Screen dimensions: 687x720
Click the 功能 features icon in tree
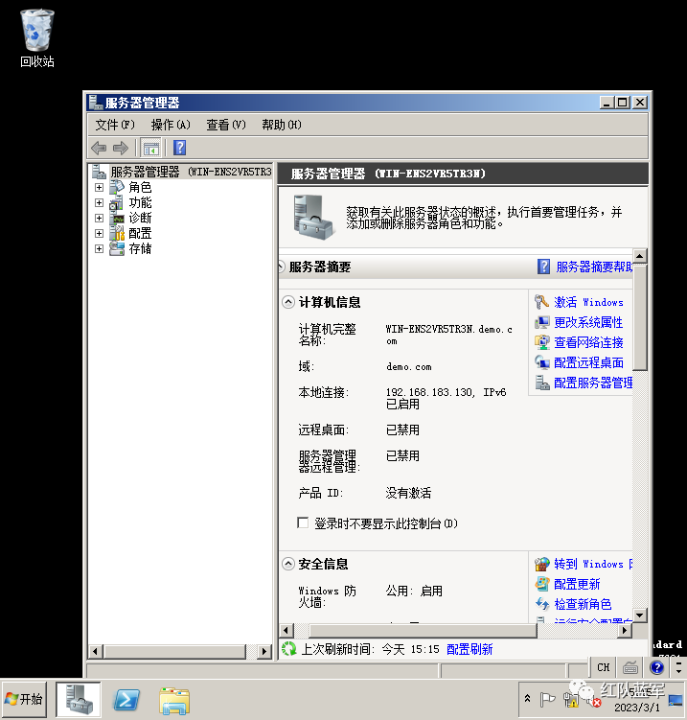(x=117, y=202)
